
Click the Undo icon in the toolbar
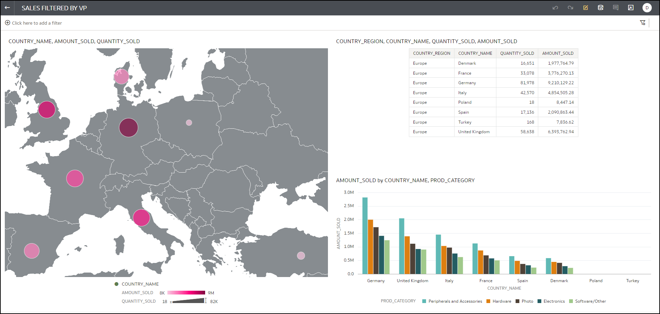pyautogui.click(x=555, y=8)
